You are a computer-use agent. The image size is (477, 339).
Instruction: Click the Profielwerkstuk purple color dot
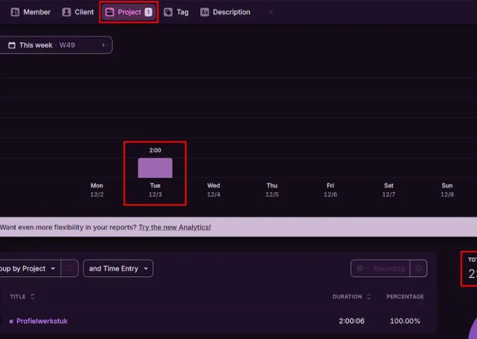point(11,321)
